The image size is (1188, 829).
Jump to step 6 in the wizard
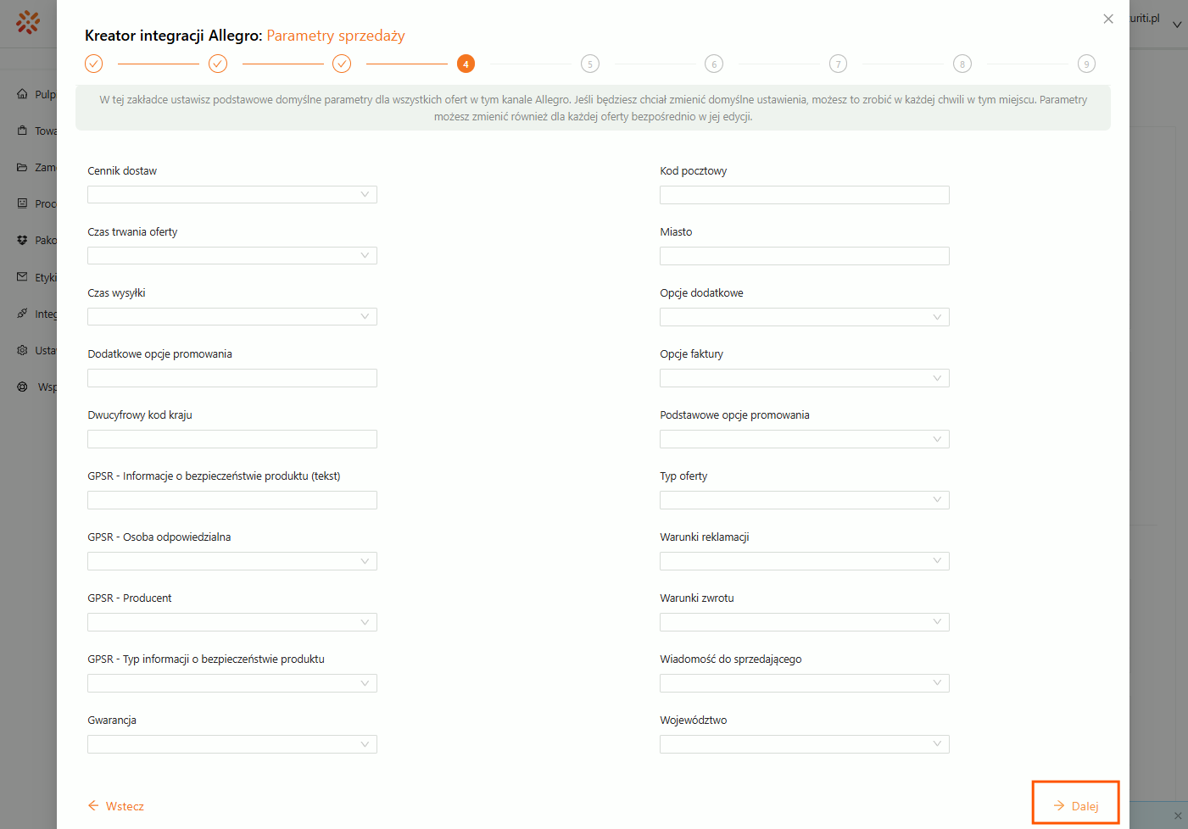coord(714,64)
